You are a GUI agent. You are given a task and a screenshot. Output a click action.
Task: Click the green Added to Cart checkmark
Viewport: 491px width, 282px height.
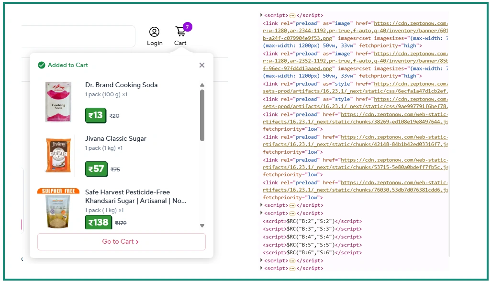[41, 65]
